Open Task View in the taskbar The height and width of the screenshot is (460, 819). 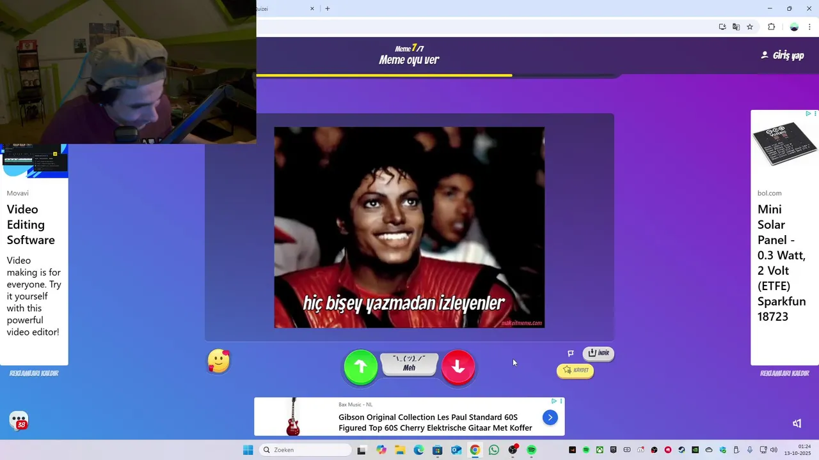pyautogui.click(x=362, y=450)
